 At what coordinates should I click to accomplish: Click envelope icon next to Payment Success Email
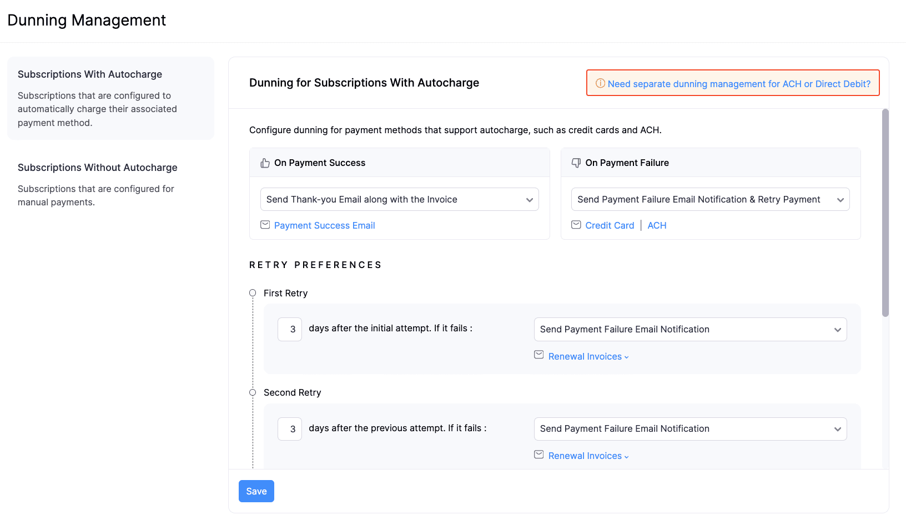click(x=265, y=225)
